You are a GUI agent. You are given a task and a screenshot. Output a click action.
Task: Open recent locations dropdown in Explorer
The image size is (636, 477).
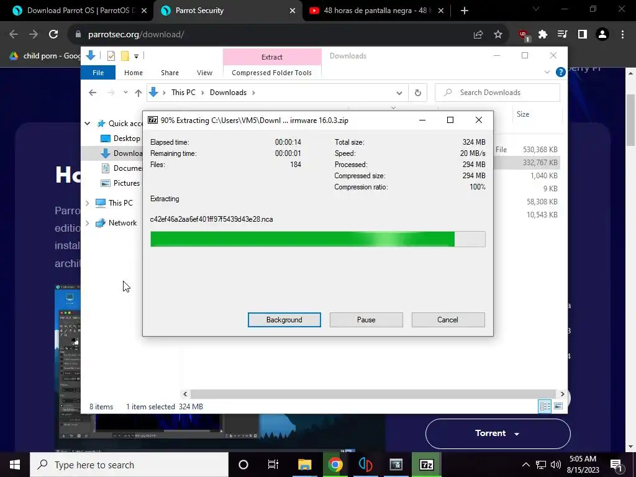125,93
